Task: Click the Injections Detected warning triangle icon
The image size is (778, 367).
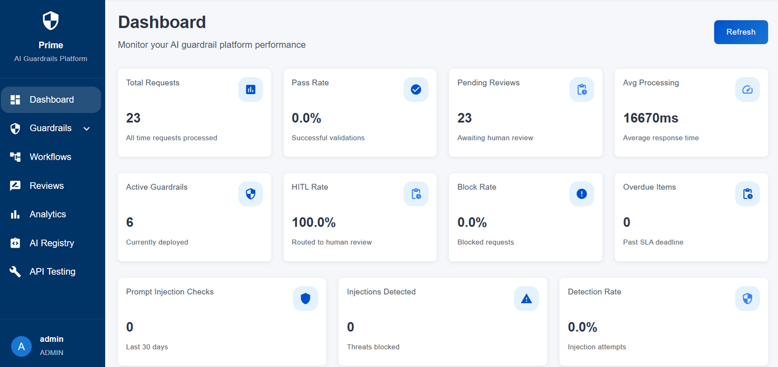Action: 526,298
